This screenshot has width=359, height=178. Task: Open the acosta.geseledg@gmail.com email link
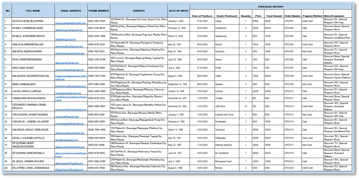pyautogui.click(x=70, y=23)
